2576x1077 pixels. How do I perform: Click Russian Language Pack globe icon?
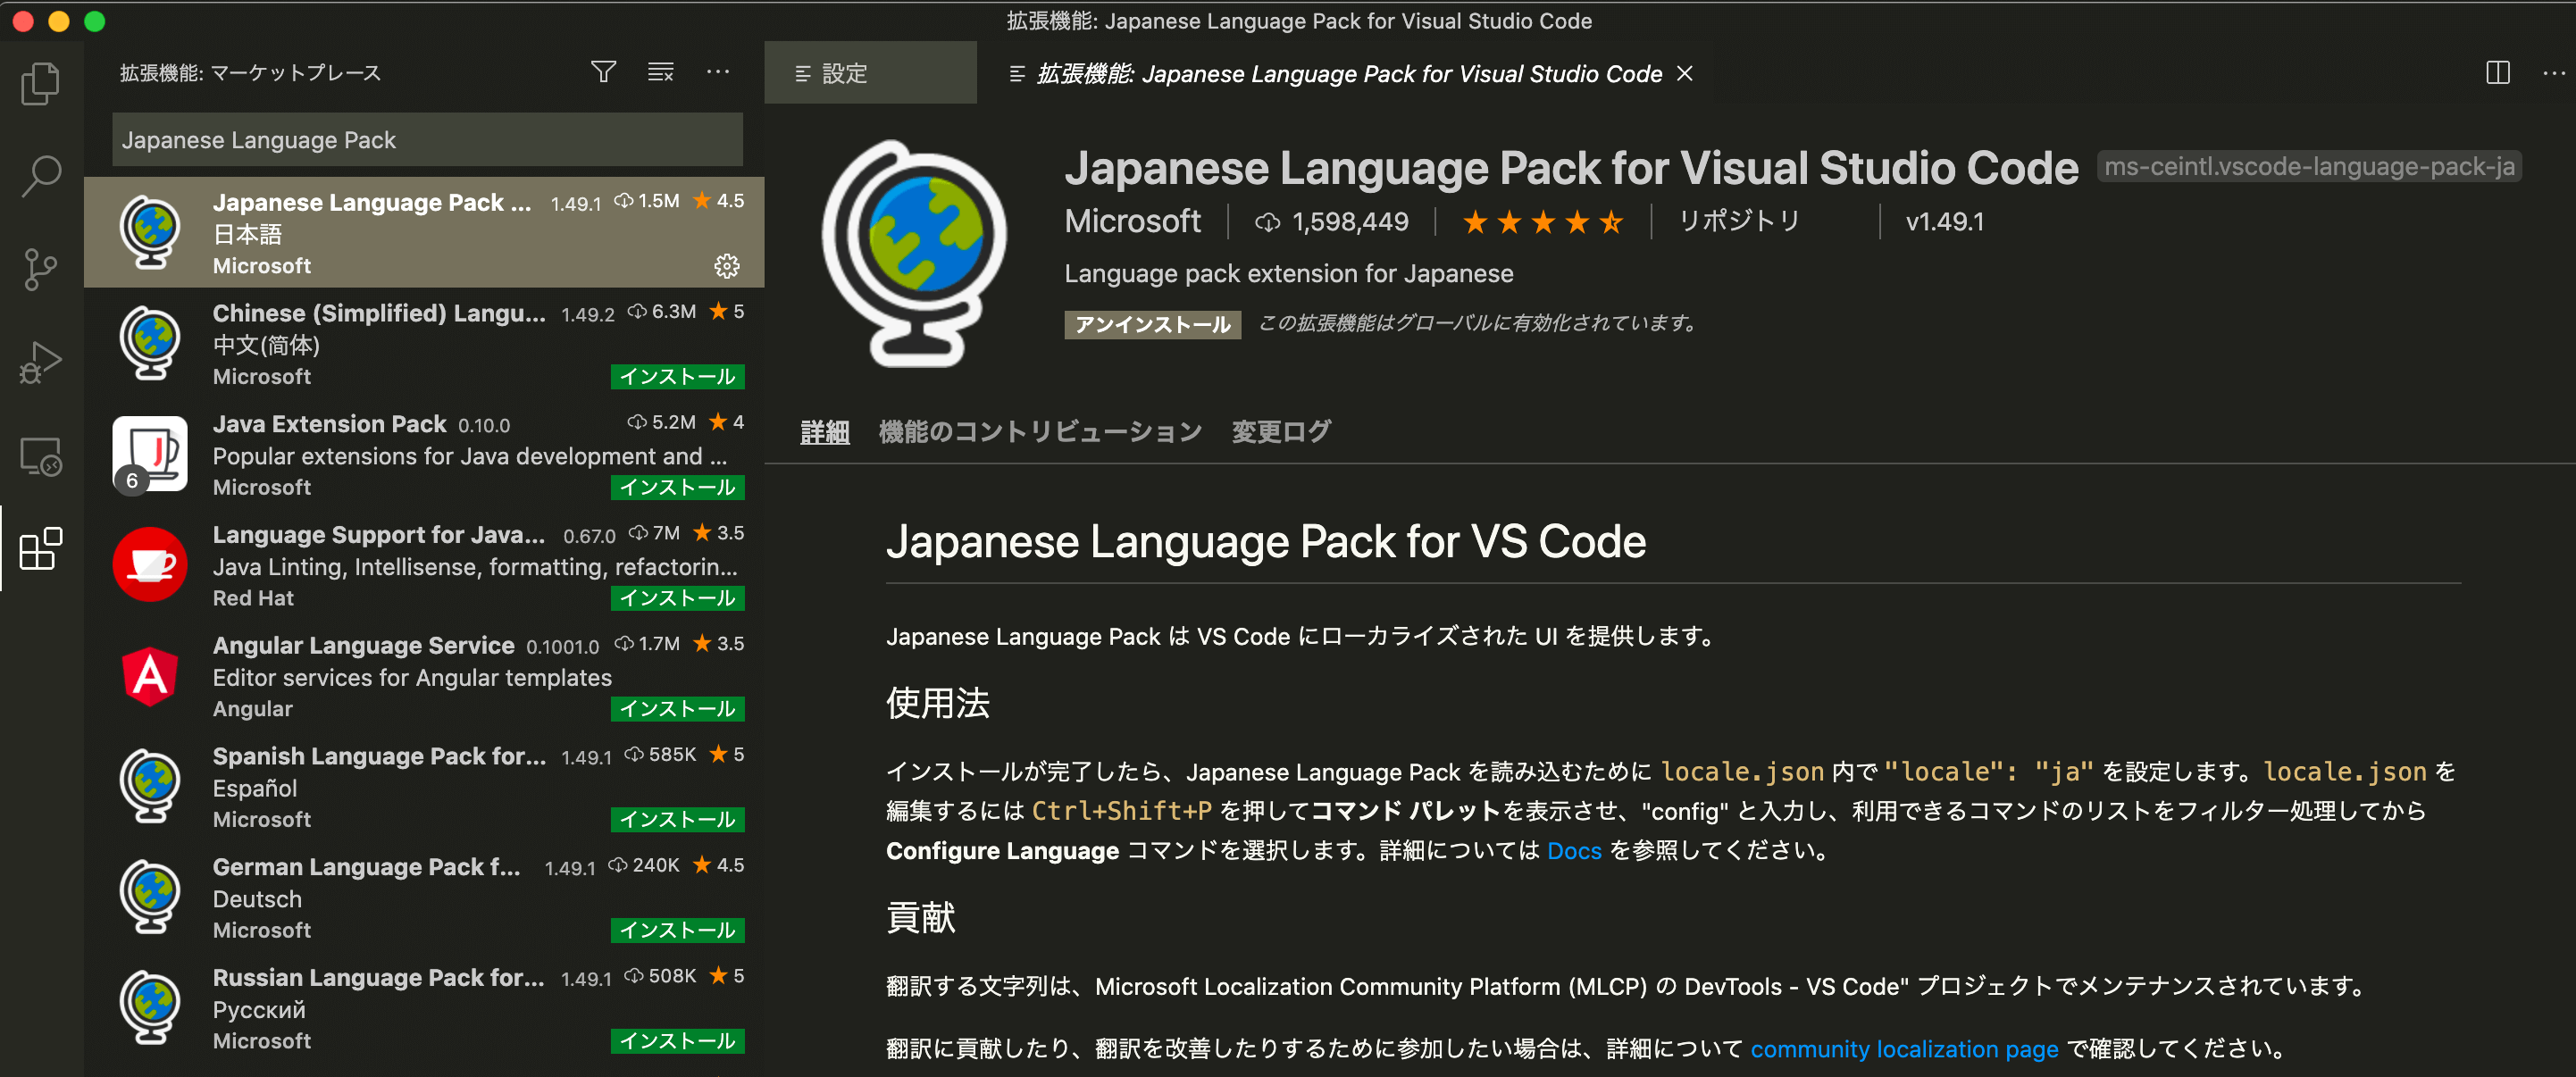[x=150, y=1008]
